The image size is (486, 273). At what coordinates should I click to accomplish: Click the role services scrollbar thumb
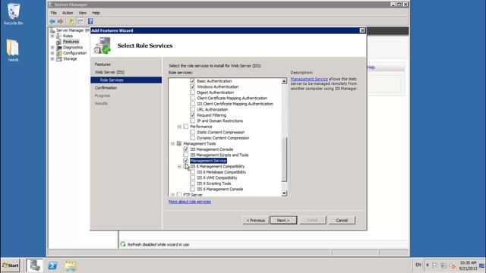pos(284,159)
